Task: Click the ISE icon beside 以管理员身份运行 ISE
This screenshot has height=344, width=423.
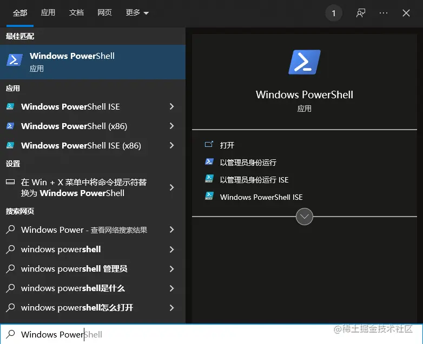Action: 209,179
